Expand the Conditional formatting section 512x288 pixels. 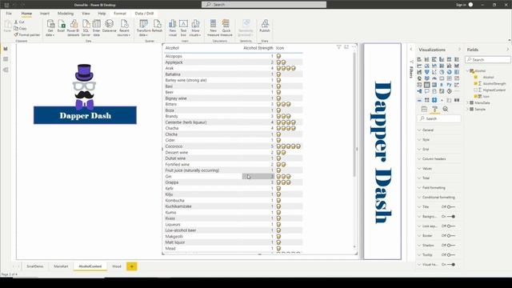(439, 198)
